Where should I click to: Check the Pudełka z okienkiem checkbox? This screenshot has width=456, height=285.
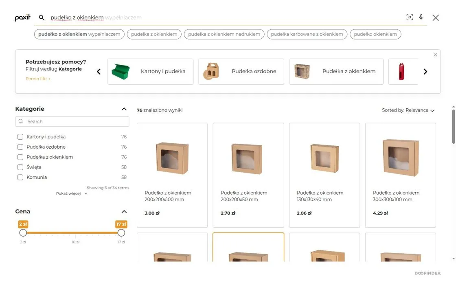tap(20, 157)
